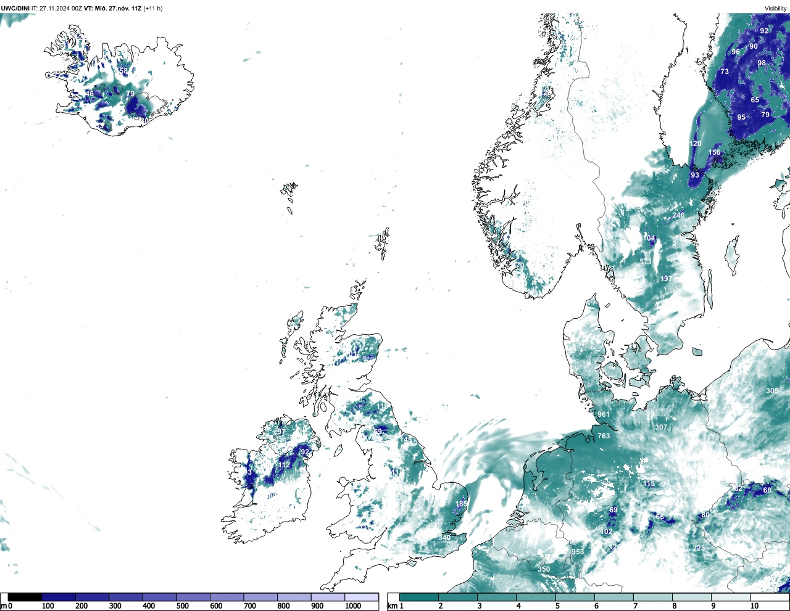This screenshot has height=611, width=790.
Task: Click the '96' value in northern Finland
Action: (x=736, y=52)
